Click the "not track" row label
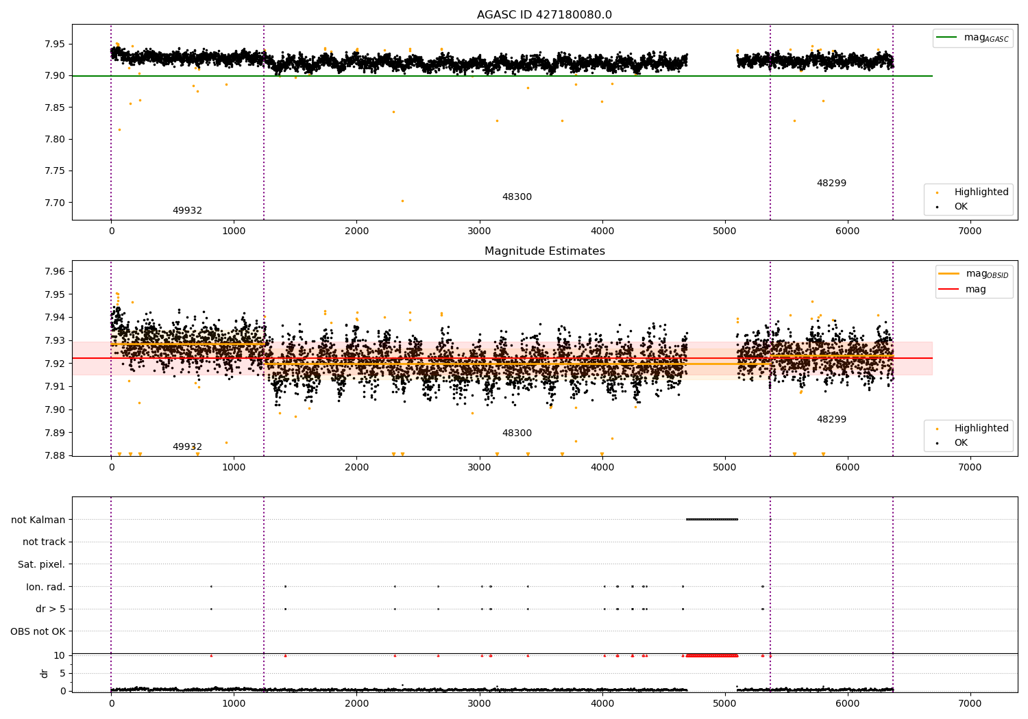This screenshot has width=1028, height=719. pos(44,542)
